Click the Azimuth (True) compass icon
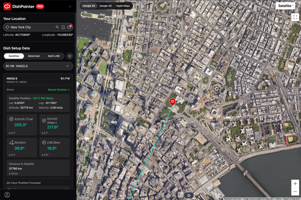Image resolution: width=301 pixels, height=200 pixels. point(11,119)
